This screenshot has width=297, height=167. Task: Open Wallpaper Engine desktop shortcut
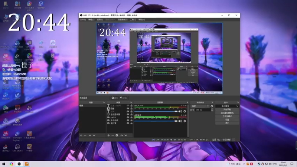tap(17, 136)
